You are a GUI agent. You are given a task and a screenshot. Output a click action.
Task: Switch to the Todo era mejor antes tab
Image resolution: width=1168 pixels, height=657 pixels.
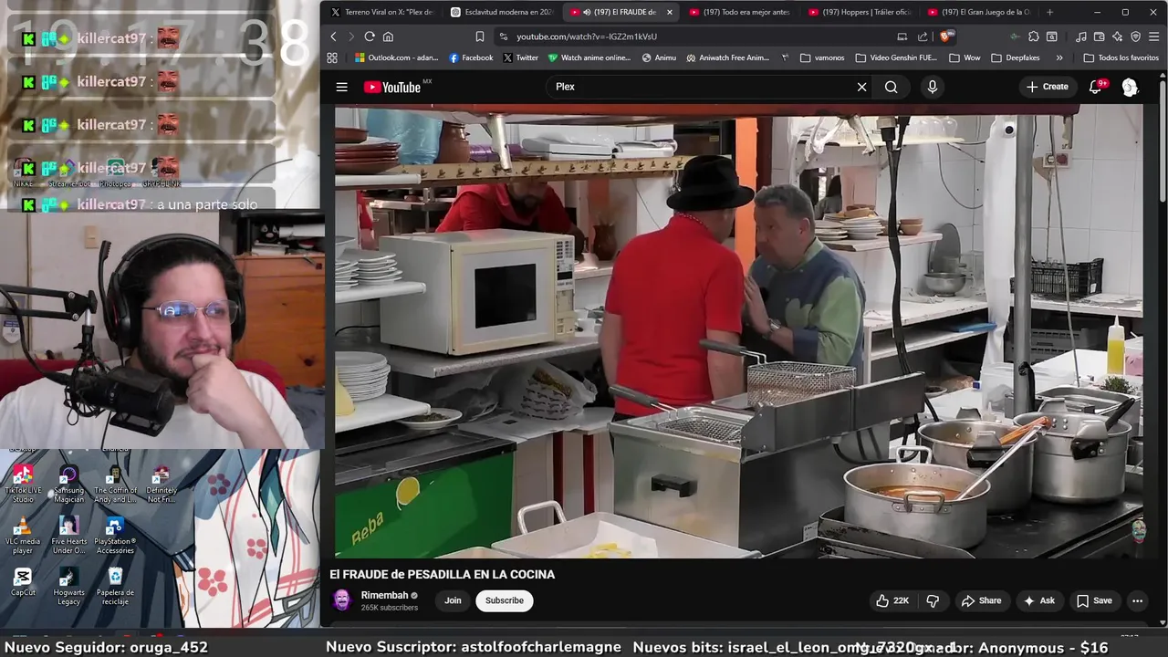click(x=740, y=12)
